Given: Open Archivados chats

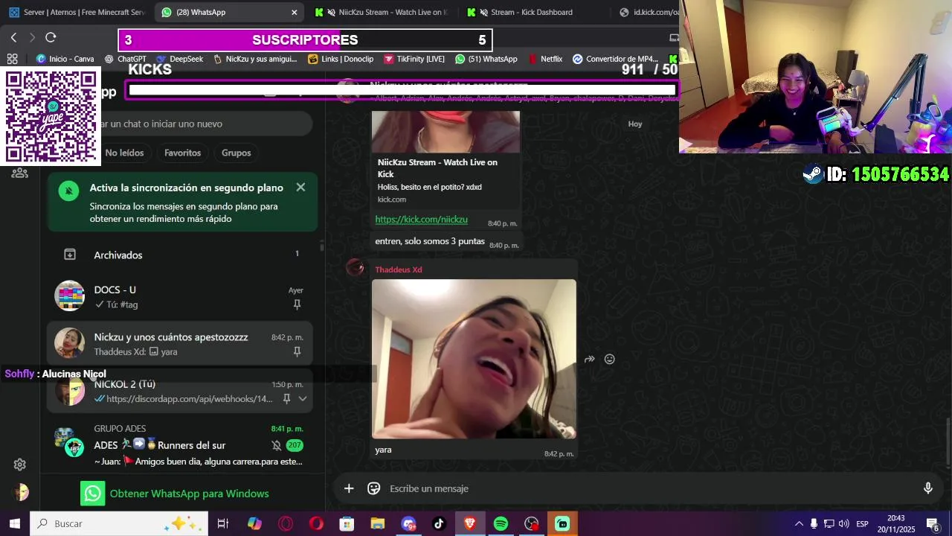Looking at the screenshot, I should click(x=180, y=255).
